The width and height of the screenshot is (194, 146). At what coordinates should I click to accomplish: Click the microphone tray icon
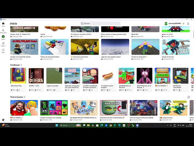click(x=171, y=125)
